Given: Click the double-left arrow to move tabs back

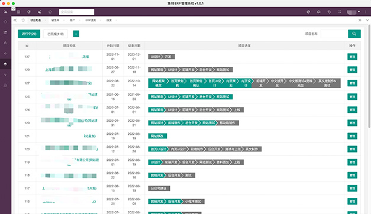Looking at the screenshot, I should (x=15, y=20).
